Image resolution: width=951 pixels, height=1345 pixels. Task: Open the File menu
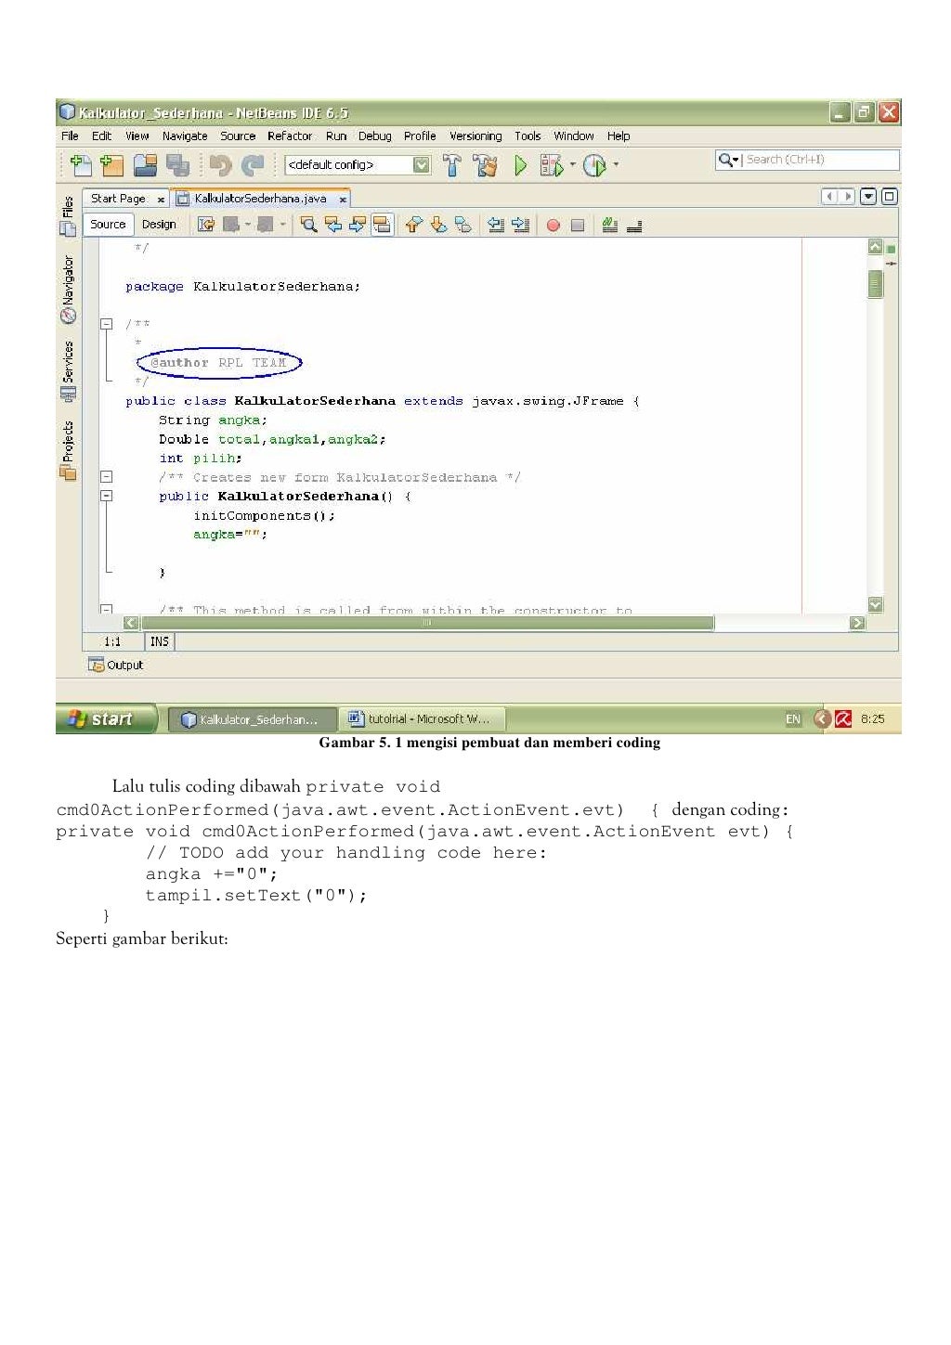(x=70, y=136)
